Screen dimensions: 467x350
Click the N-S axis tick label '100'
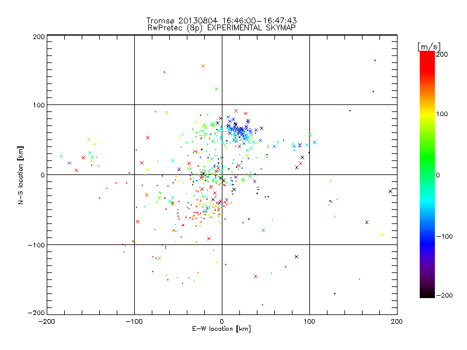[x=39, y=105]
